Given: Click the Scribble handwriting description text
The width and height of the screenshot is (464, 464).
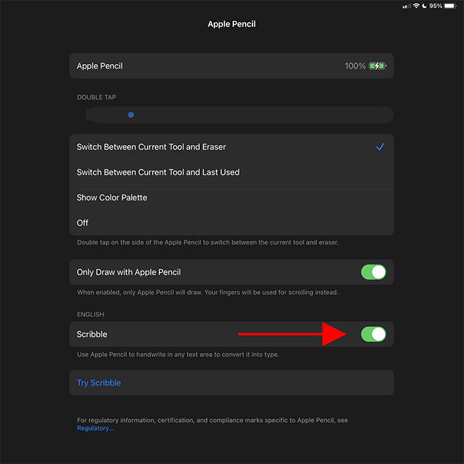Looking at the screenshot, I should 178,354.
